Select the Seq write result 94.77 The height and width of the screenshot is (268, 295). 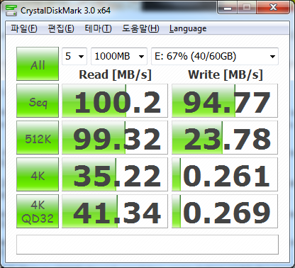click(225, 101)
